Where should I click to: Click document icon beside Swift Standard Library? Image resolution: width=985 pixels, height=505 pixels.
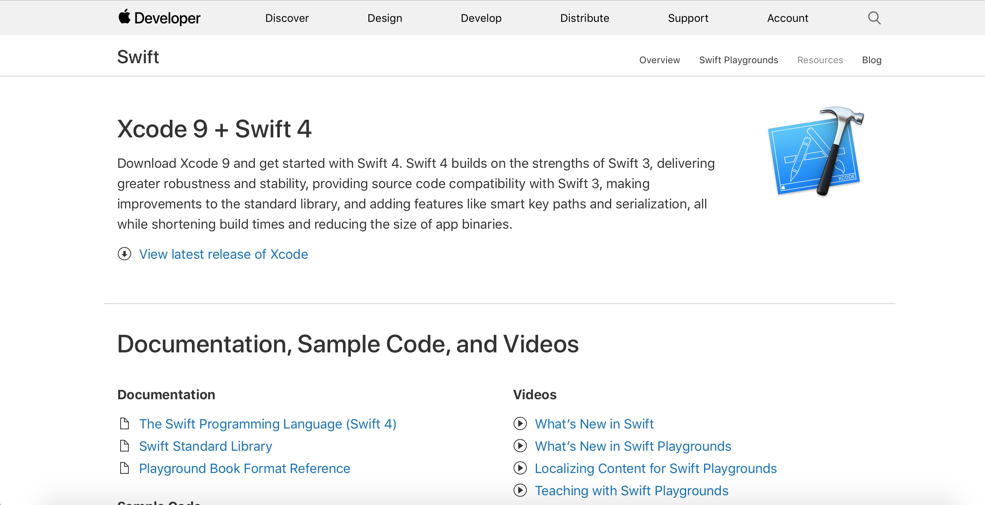click(x=124, y=446)
